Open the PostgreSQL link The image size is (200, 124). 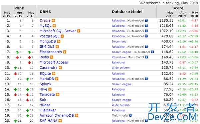coord(49,36)
